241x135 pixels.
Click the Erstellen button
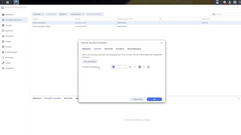tap(37, 14)
